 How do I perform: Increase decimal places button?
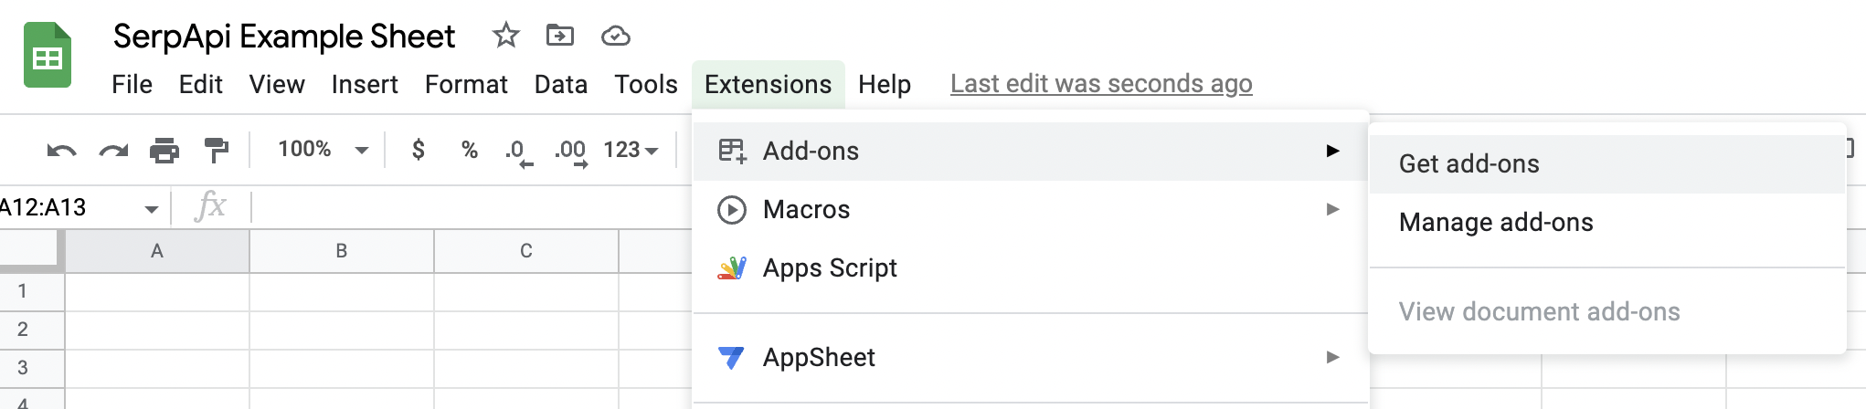(x=570, y=150)
